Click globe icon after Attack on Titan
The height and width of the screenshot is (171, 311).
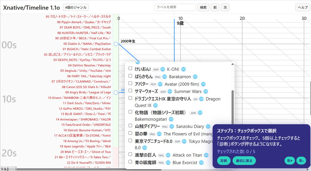point(206,155)
